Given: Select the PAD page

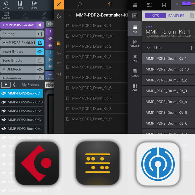Looking at the screenshot, I should 135,58.
